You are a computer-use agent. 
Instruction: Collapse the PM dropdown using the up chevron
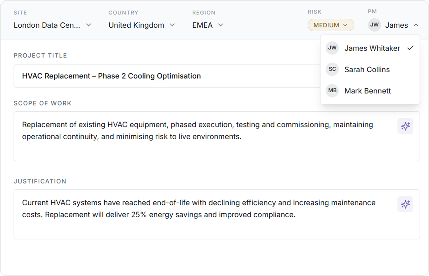[x=416, y=25]
